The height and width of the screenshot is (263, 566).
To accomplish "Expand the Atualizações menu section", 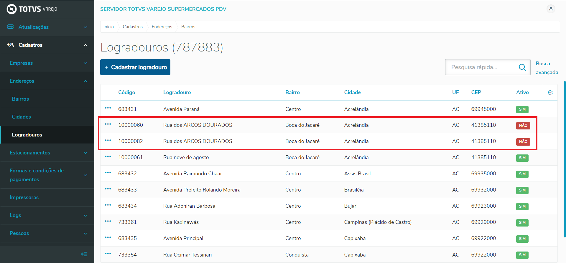I will (47, 27).
